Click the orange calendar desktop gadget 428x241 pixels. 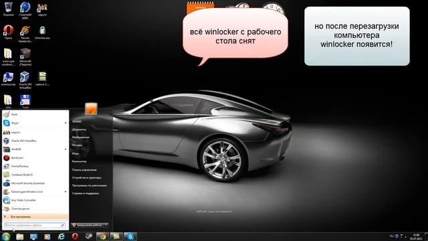201,7
